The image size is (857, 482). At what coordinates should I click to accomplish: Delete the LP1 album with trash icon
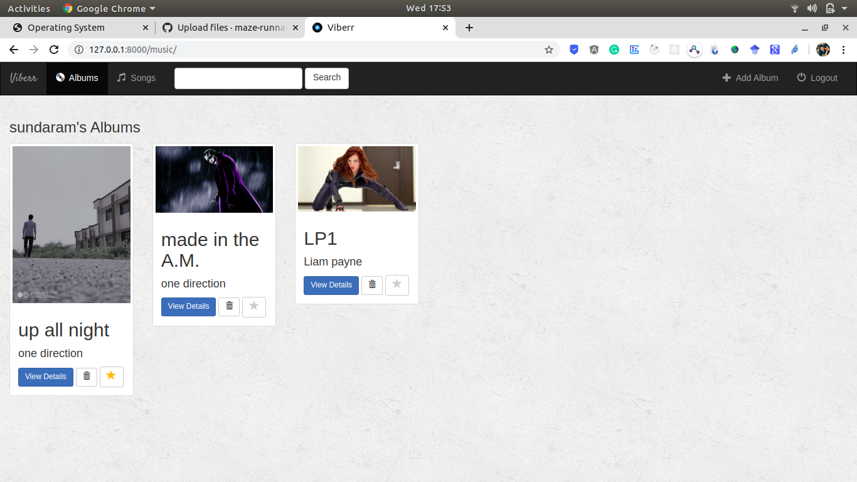[x=372, y=285]
